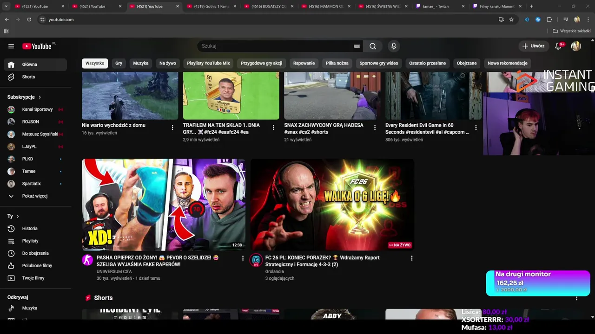Expand Subskrypcje section chevron
Viewport: 595px width, 334px height.
pyautogui.click(x=40, y=97)
